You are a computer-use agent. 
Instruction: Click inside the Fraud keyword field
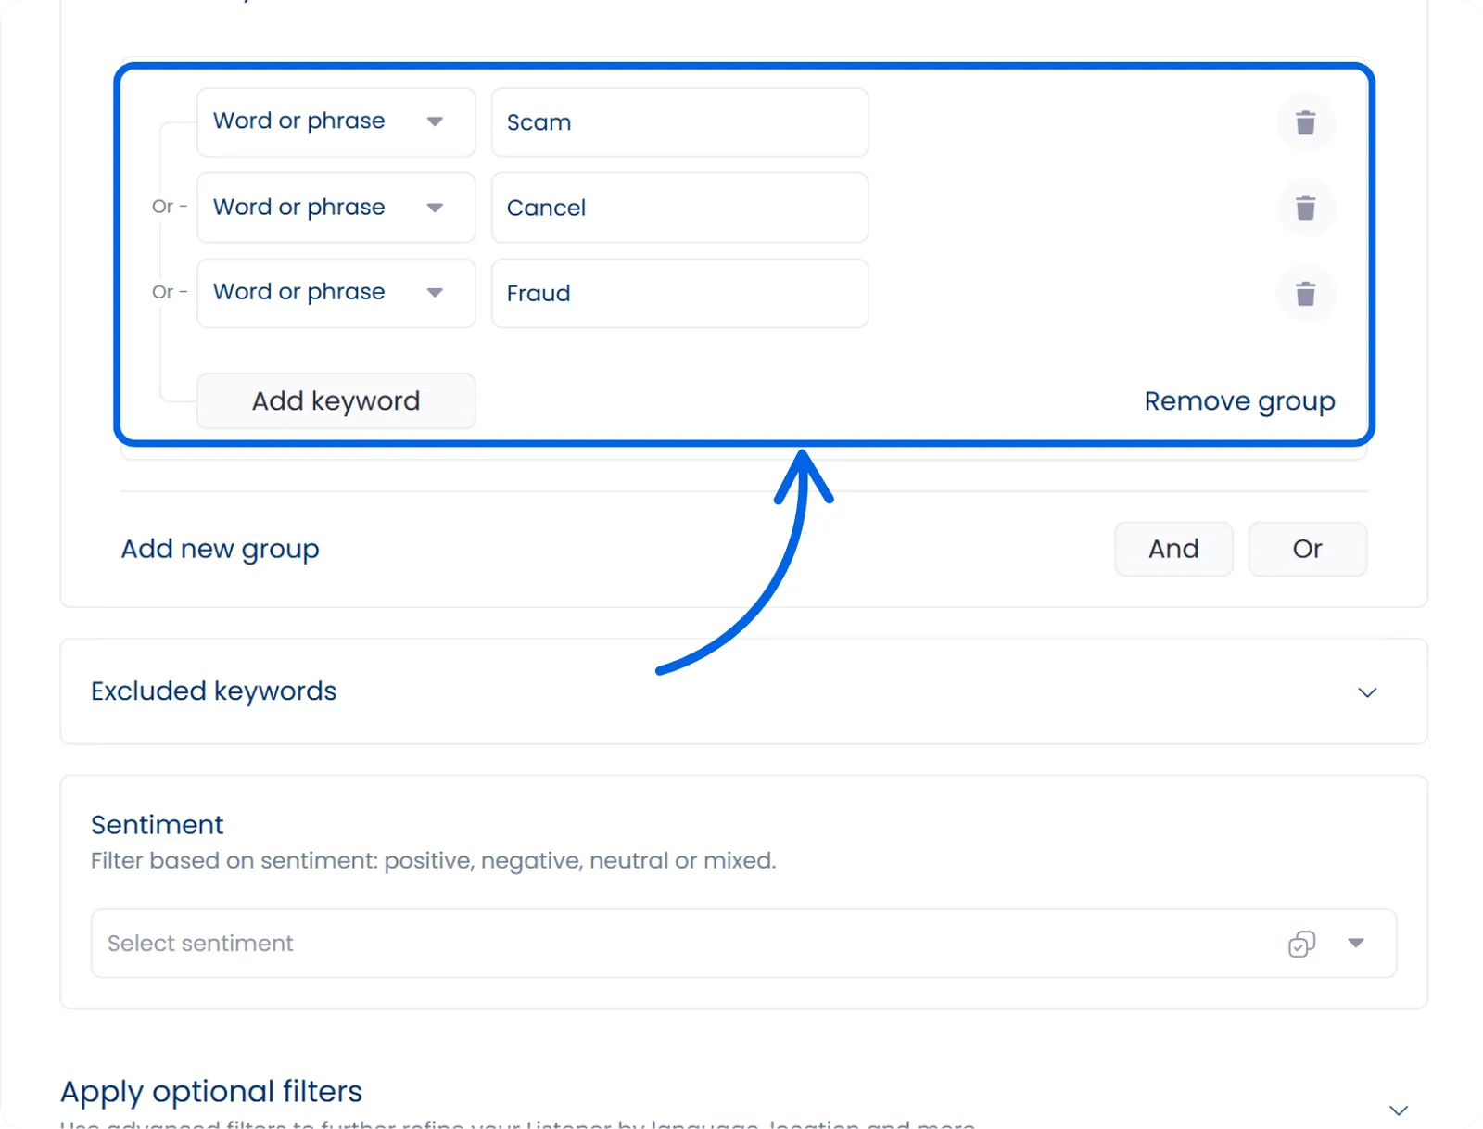679,293
